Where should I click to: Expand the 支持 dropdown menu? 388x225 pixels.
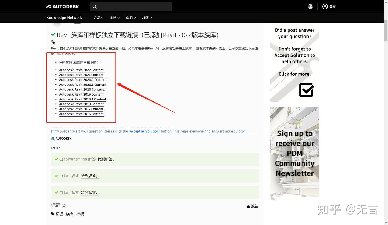point(115,18)
